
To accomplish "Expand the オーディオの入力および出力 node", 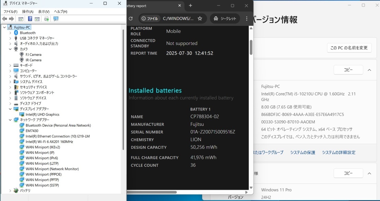I will [10, 44].
